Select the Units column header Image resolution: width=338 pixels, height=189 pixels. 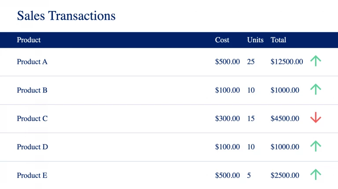[x=255, y=40]
